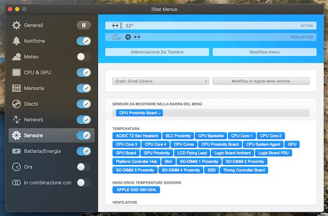Choose the GPU Proximity sensor tag

156,153
